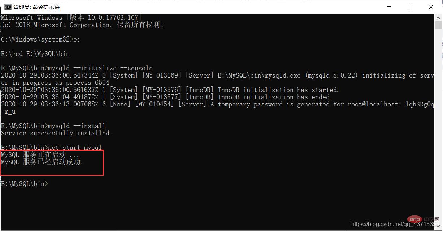
Task: Click the Command Prompt icon in title bar
Action: pos(8,7)
